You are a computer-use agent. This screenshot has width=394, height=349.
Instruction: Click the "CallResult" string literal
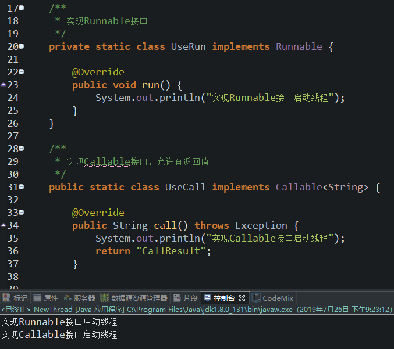coord(171,251)
